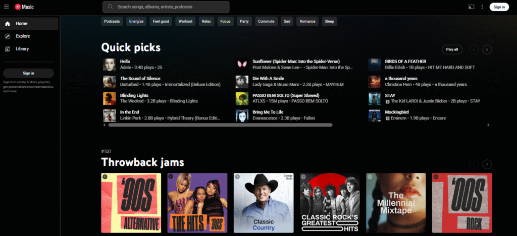Go to next Quick picks page
The height and width of the screenshot is (236, 517).
point(487,49)
